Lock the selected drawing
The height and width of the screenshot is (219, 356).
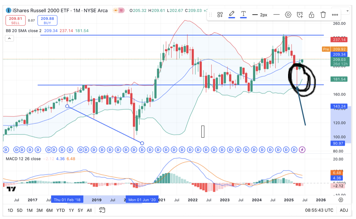pyautogui.click(x=311, y=15)
